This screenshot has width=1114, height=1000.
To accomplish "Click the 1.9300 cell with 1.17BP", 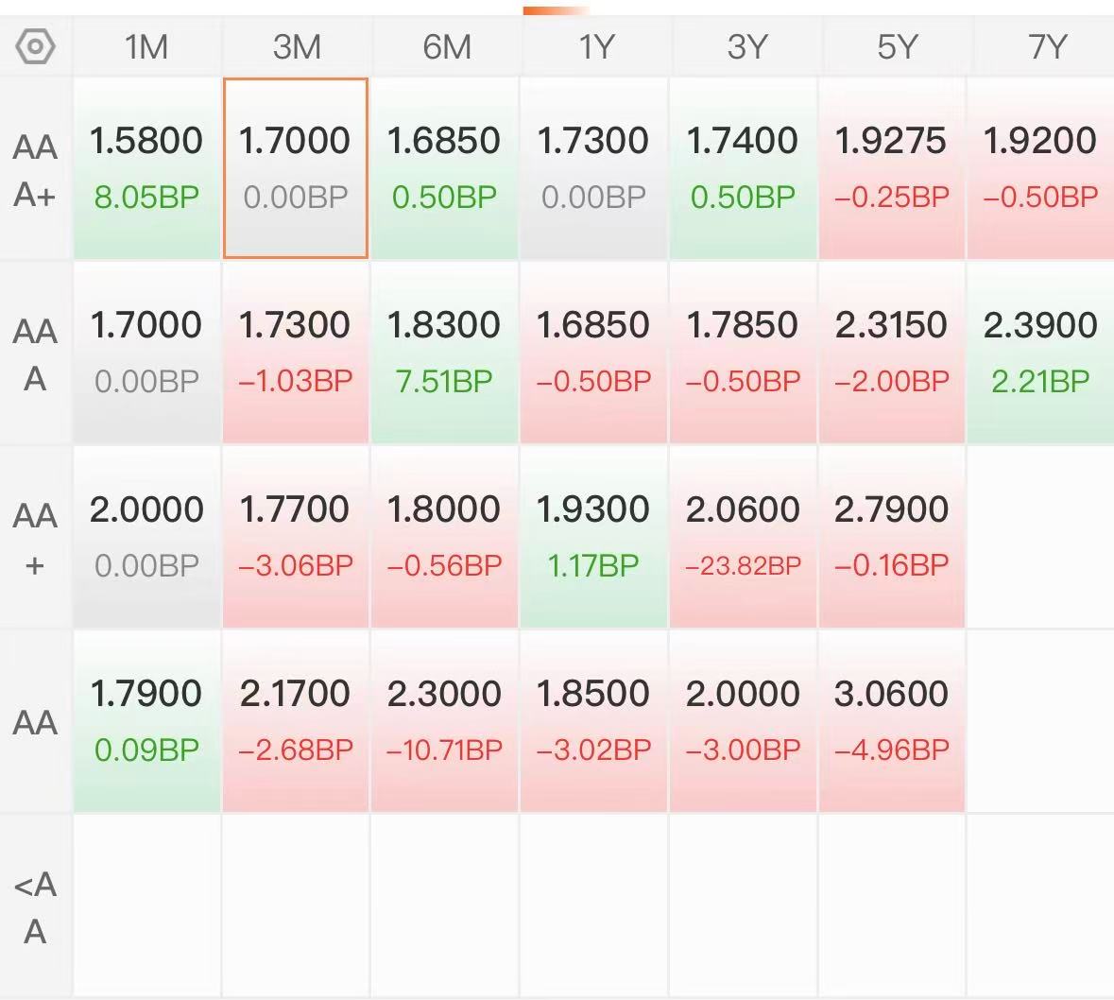I will [593, 536].
